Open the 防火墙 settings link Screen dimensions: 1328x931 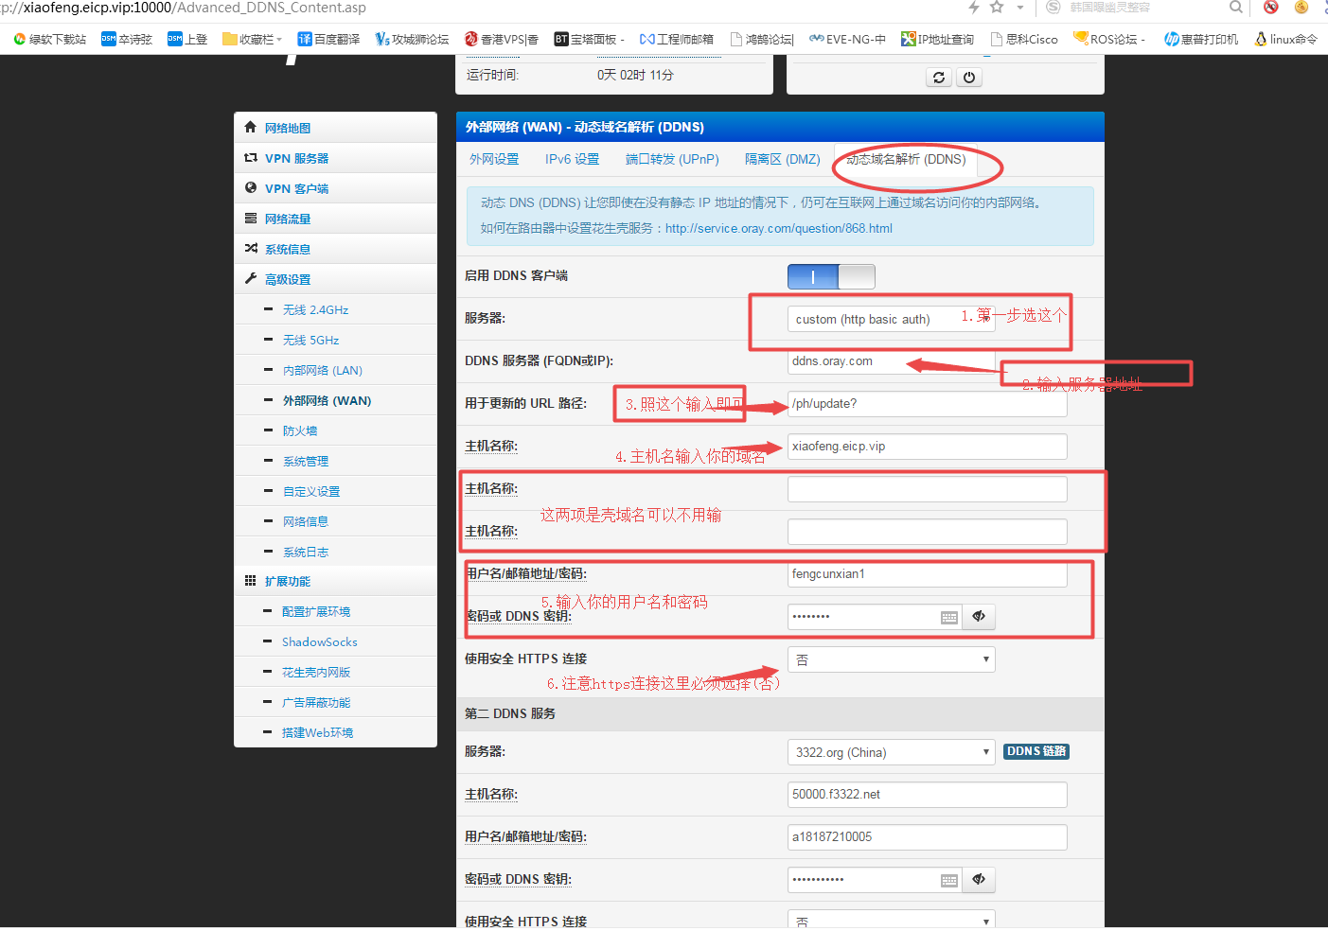click(x=299, y=430)
